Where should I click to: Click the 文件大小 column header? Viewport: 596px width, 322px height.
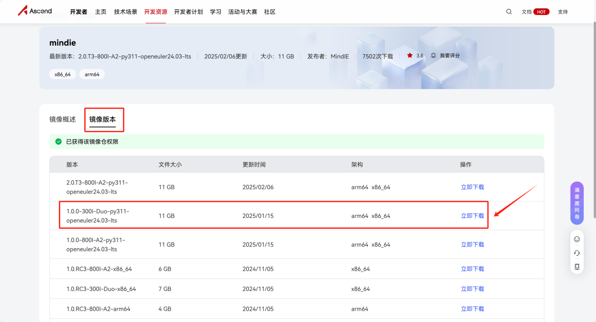pos(170,165)
